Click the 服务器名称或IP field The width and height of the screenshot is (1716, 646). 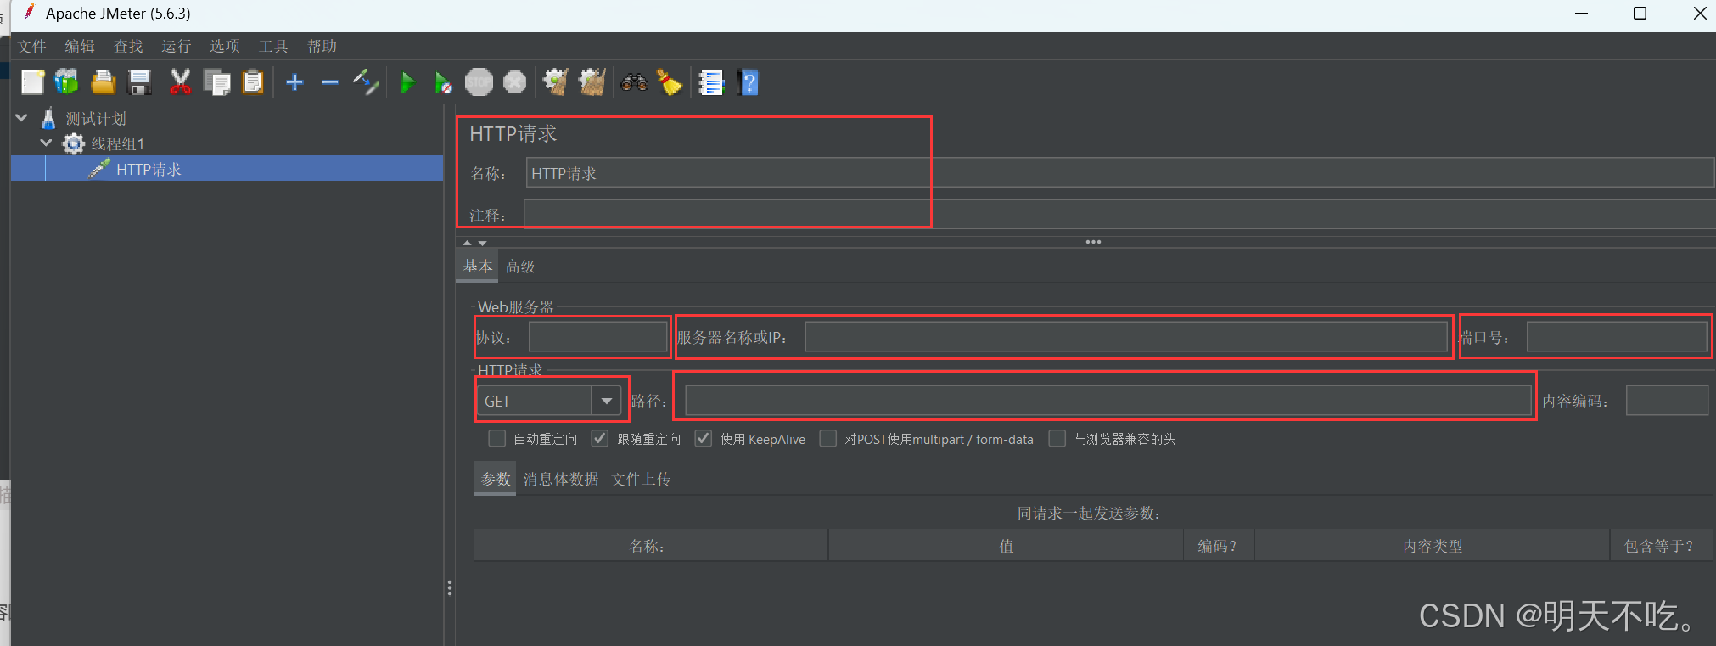pos(1126,337)
